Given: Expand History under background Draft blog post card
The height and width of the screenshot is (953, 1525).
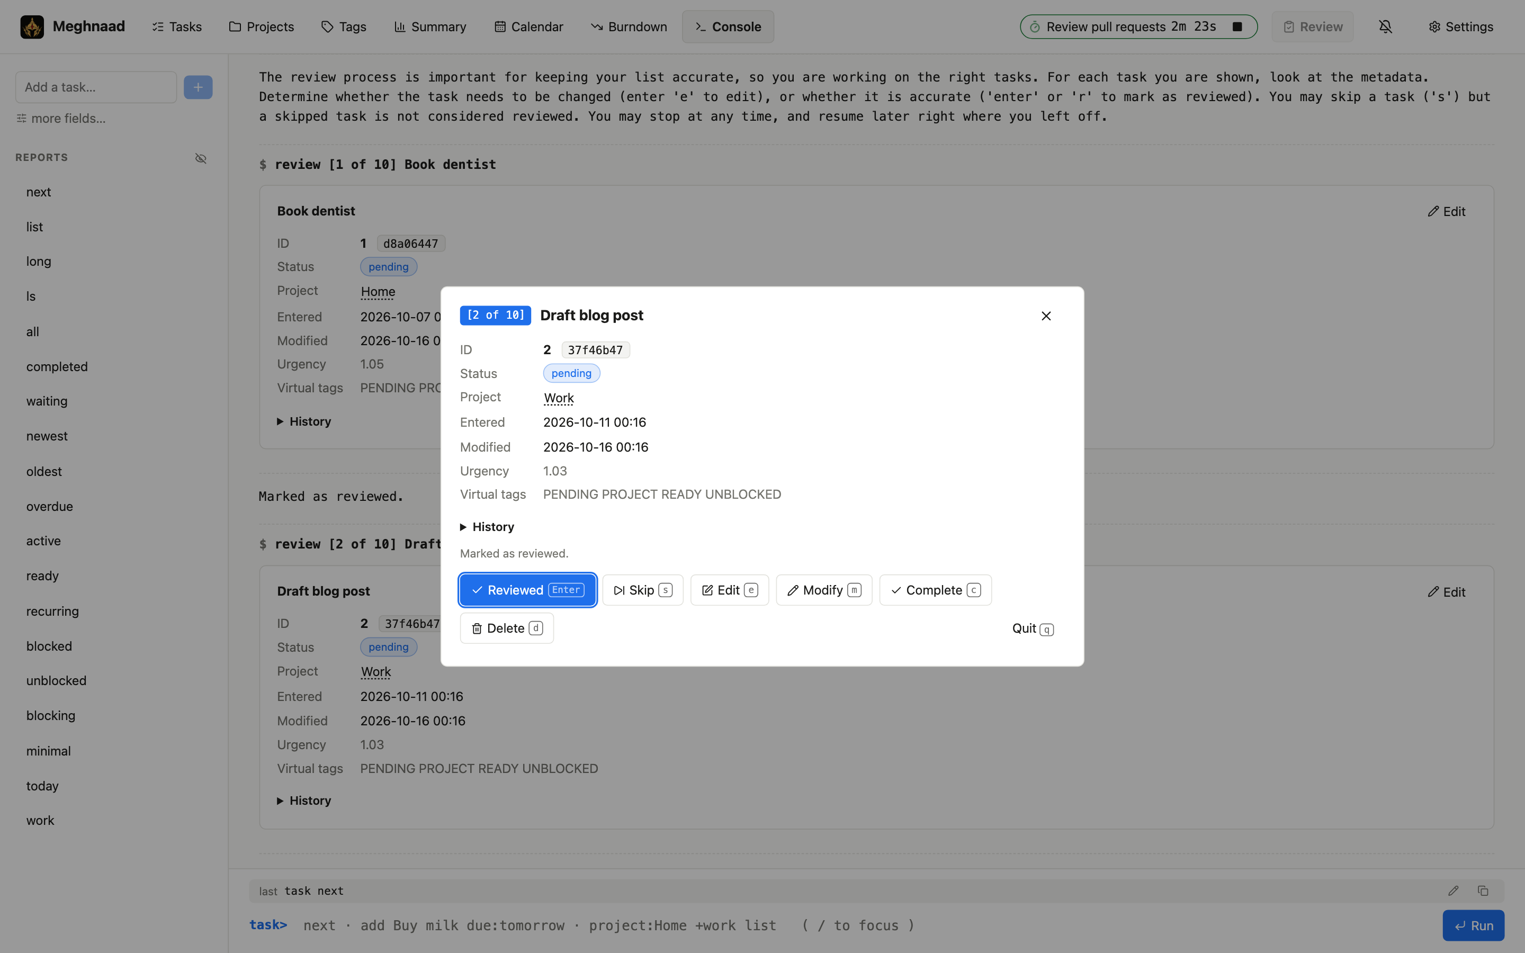Looking at the screenshot, I should pyautogui.click(x=304, y=801).
